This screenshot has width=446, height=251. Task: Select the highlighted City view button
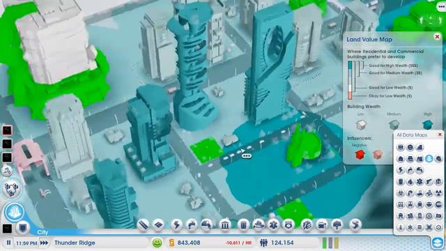click(14, 212)
